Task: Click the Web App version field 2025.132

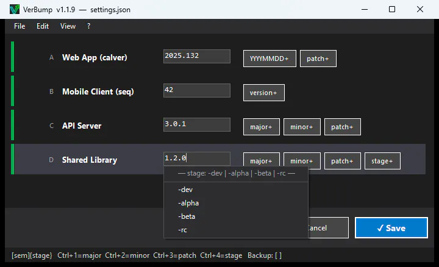Action: click(x=197, y=56)
